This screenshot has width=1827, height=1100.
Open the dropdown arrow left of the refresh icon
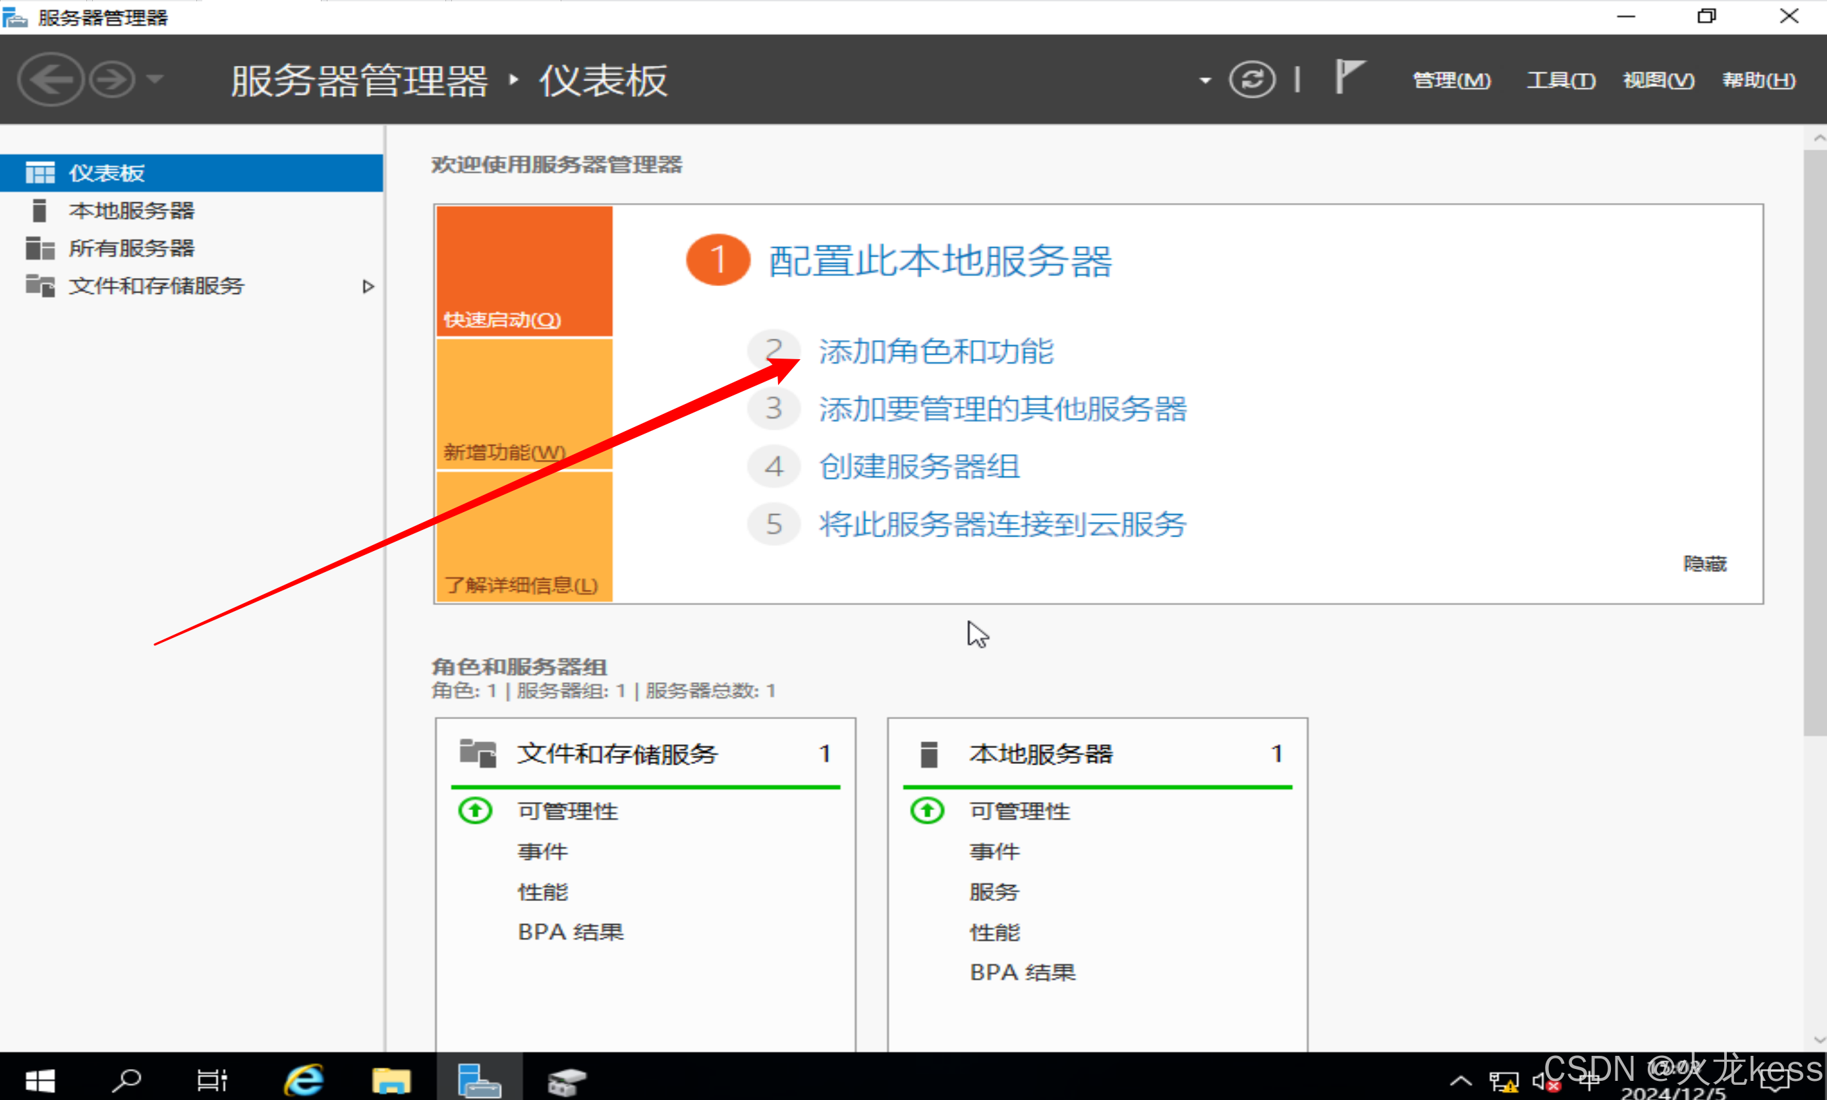click(x=1204, y=80)
